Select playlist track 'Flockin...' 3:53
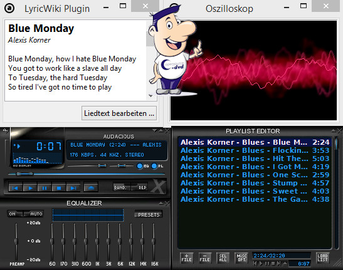The image size is (343, 270). pos(255,150)
